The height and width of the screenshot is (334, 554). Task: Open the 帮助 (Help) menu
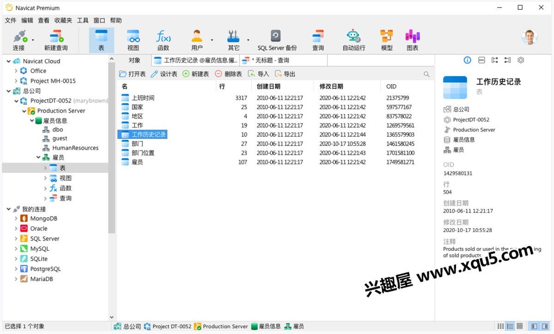116,20
